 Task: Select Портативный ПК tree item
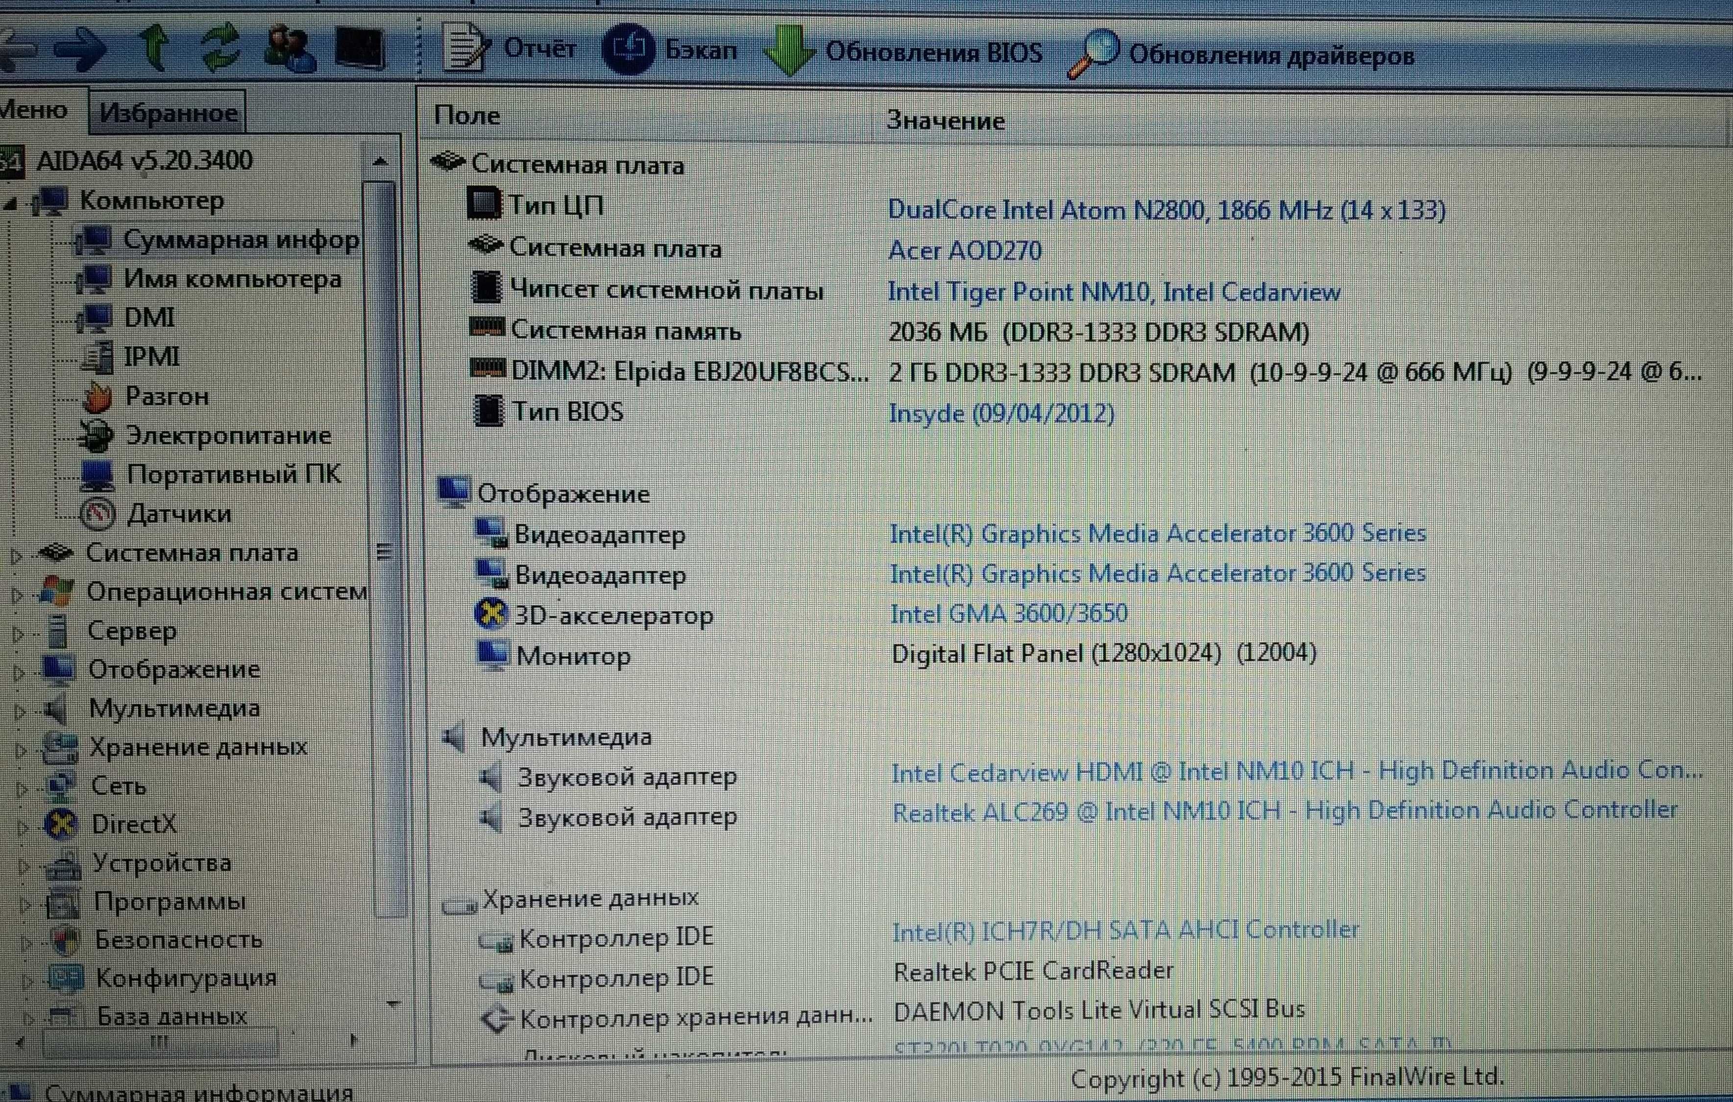coord(234,474)
